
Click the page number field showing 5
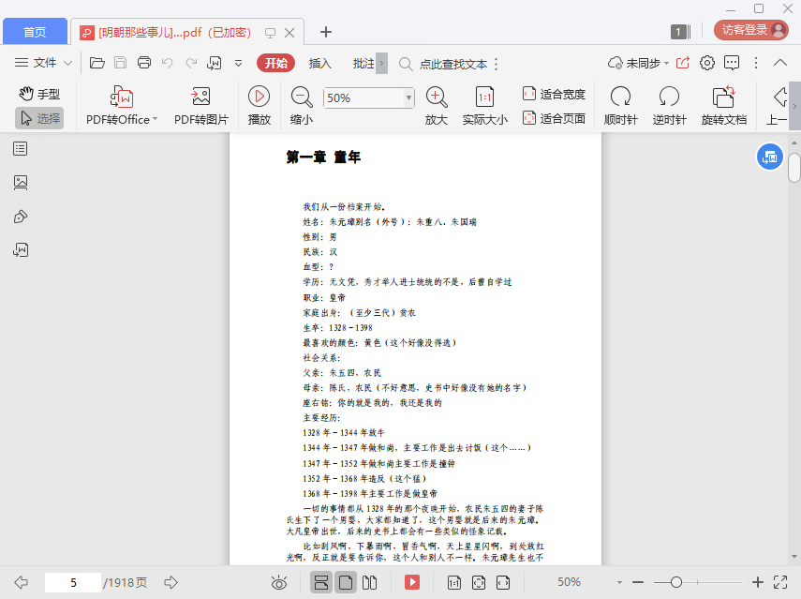click(x=73, y=582)
